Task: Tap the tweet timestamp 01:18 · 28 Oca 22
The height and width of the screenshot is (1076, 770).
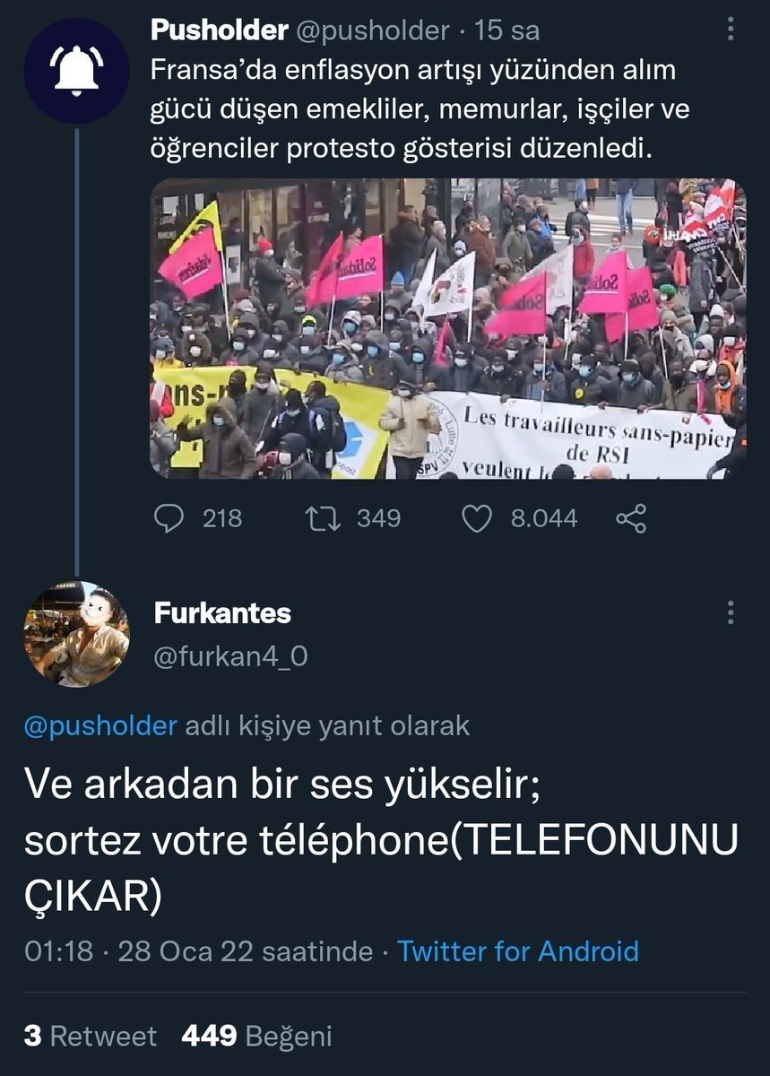Action: tap(198, 950)
